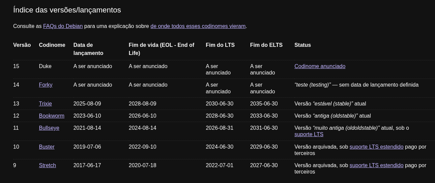Viewport: 435px width, 183px height.
Task: Select the 'Fim do ELTS' column header
Action: click(266, 45)
